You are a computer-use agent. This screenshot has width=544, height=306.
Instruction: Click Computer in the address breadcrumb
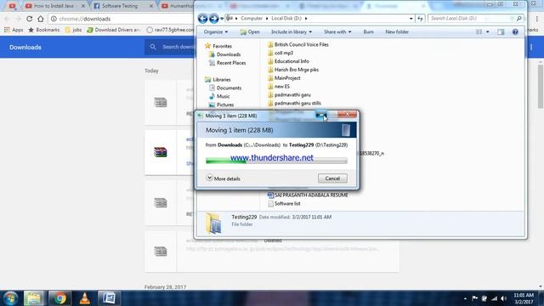[252, 19]
